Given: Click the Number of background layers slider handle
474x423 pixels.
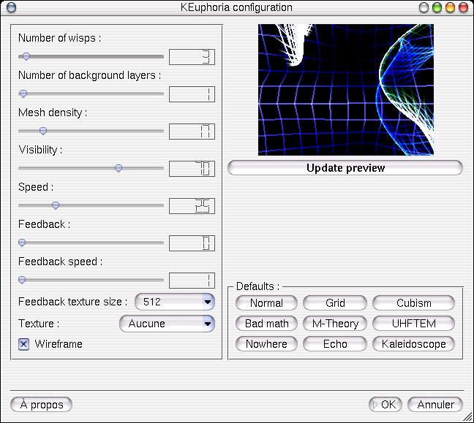Looking at the screenshot, I should 23,94.
